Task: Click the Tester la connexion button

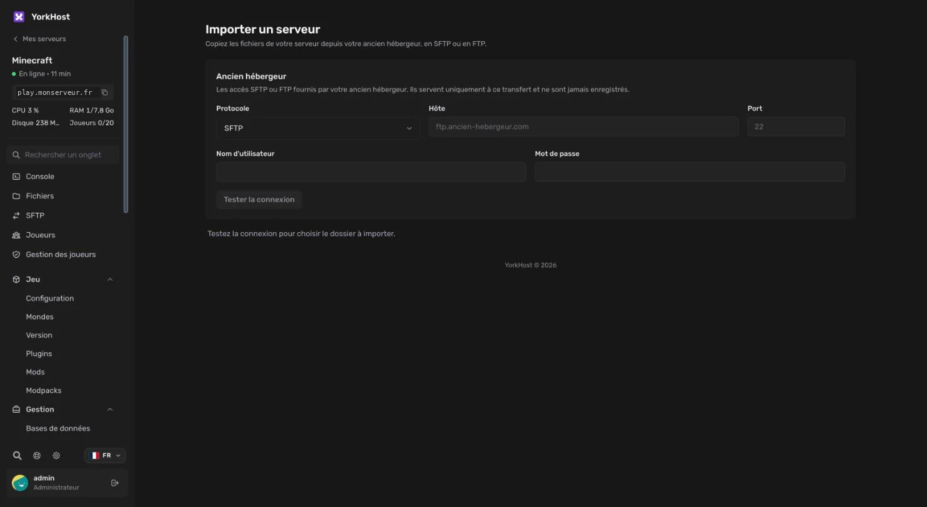Action: point(259,200)
